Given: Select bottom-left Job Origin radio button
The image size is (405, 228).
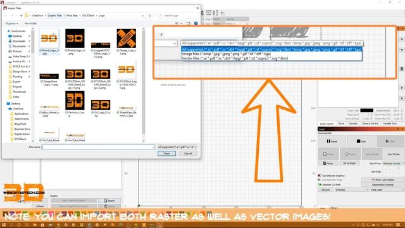Looking at the screenshot, I should click(x=385, y=175).
